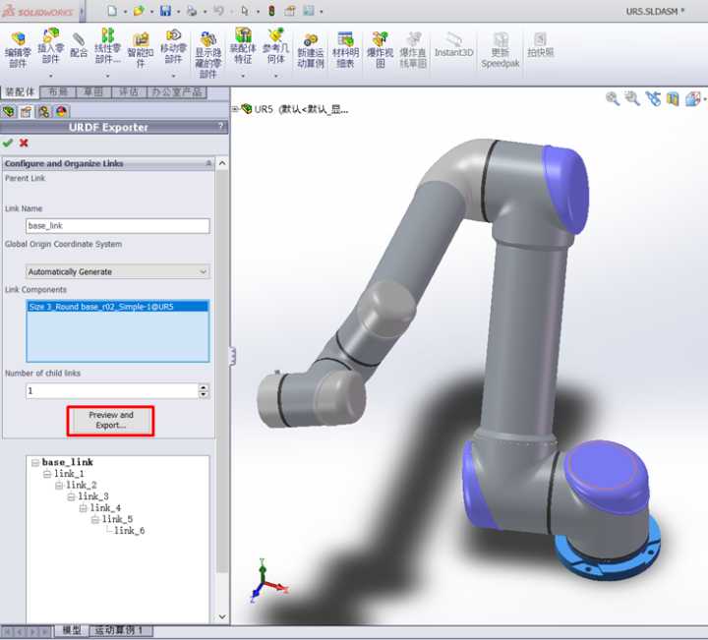Image resolution: width=708 pixels, height=640 pixels.
Task: Click the Open file icon
Action: [139, 11]
